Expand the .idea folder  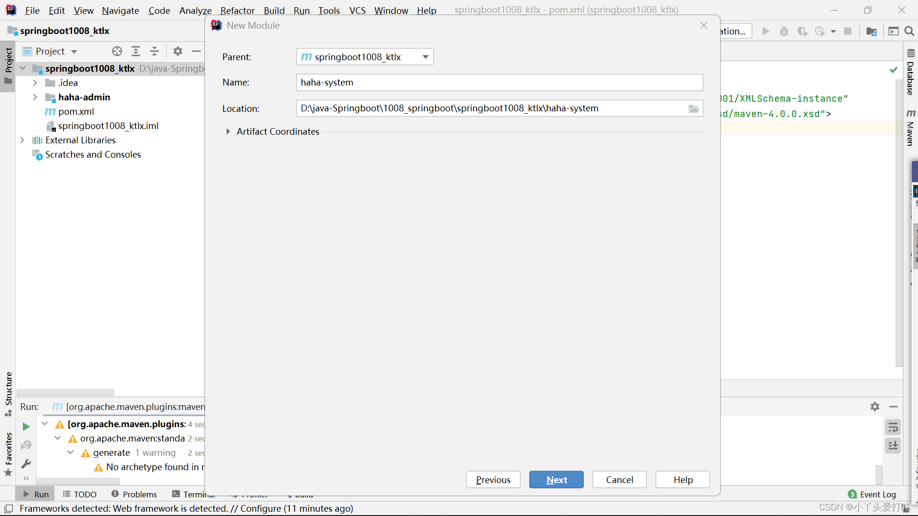pyautogui.click(x=35, y=83)
